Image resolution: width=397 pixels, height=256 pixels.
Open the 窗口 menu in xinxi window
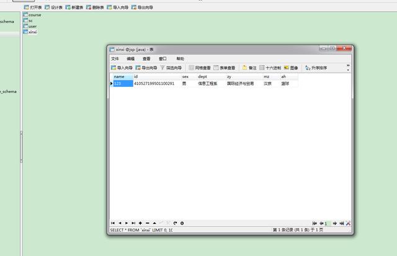(163, 59)
